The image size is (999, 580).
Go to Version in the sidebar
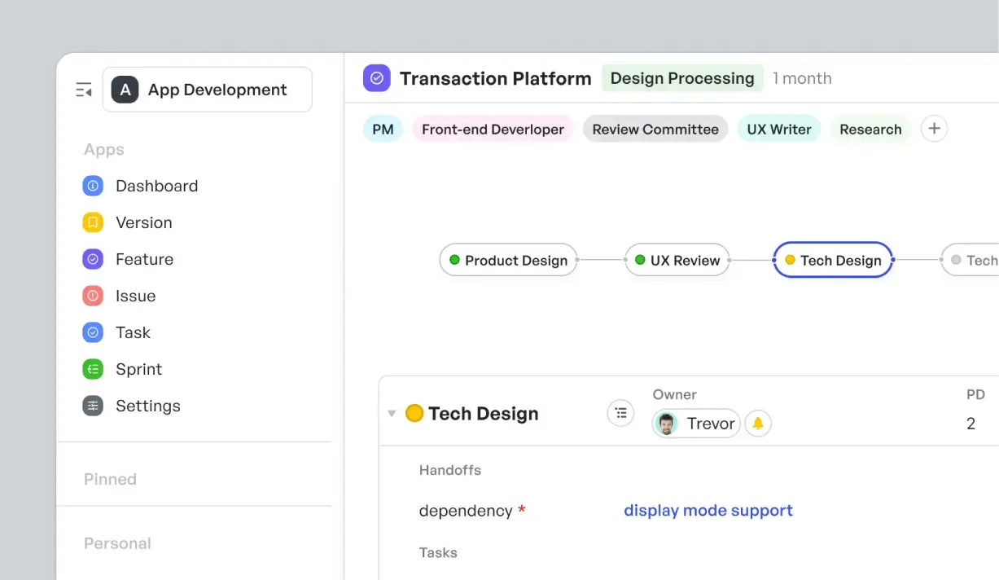[x=144, y=222]
